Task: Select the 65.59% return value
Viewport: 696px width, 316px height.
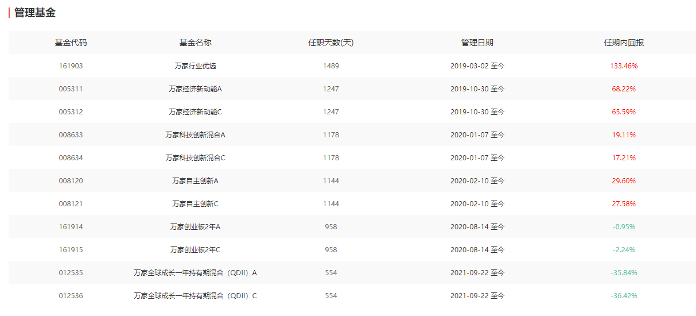Action: pos(624,112)
